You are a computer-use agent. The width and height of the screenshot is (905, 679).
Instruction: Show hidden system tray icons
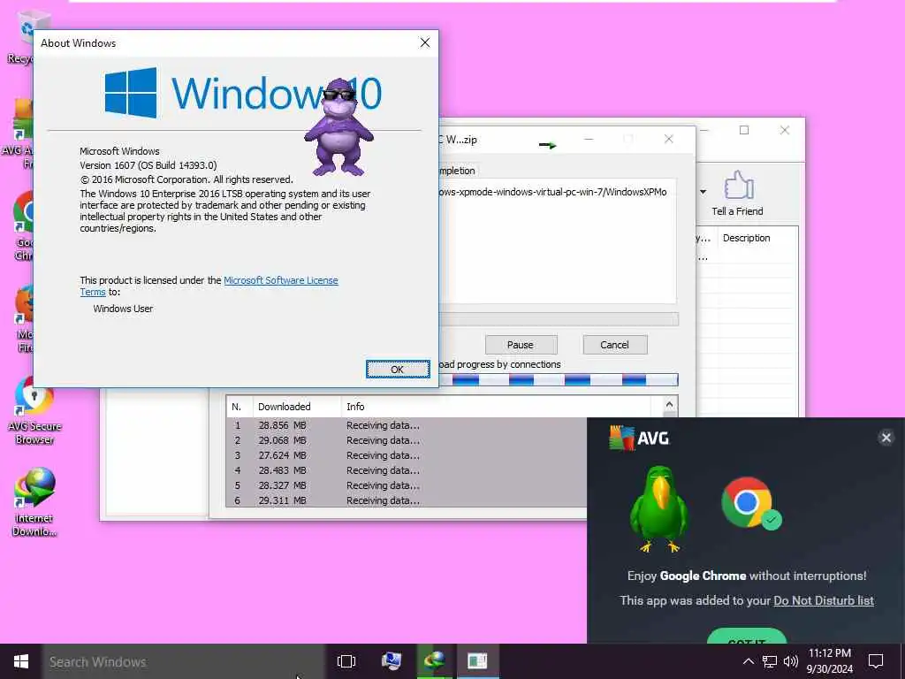click(748, 661)
